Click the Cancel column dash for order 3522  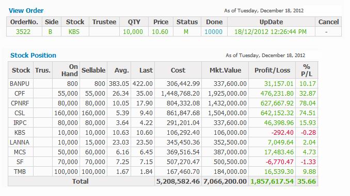coord(326,32)
